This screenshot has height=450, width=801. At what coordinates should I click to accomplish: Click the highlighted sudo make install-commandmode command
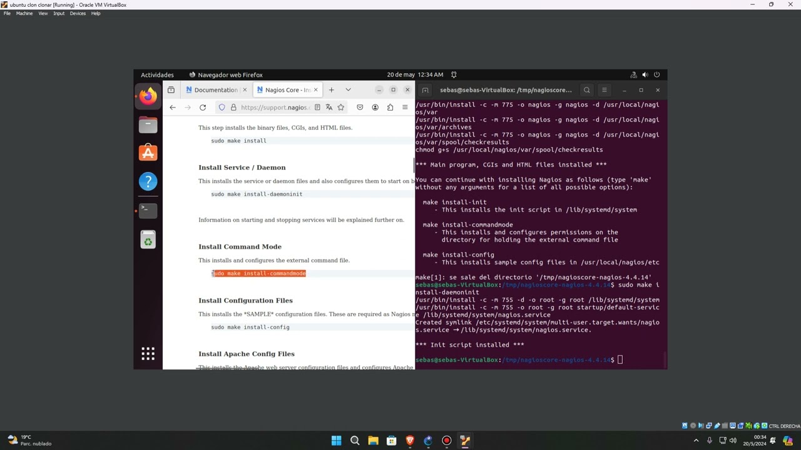pos(258,273)
